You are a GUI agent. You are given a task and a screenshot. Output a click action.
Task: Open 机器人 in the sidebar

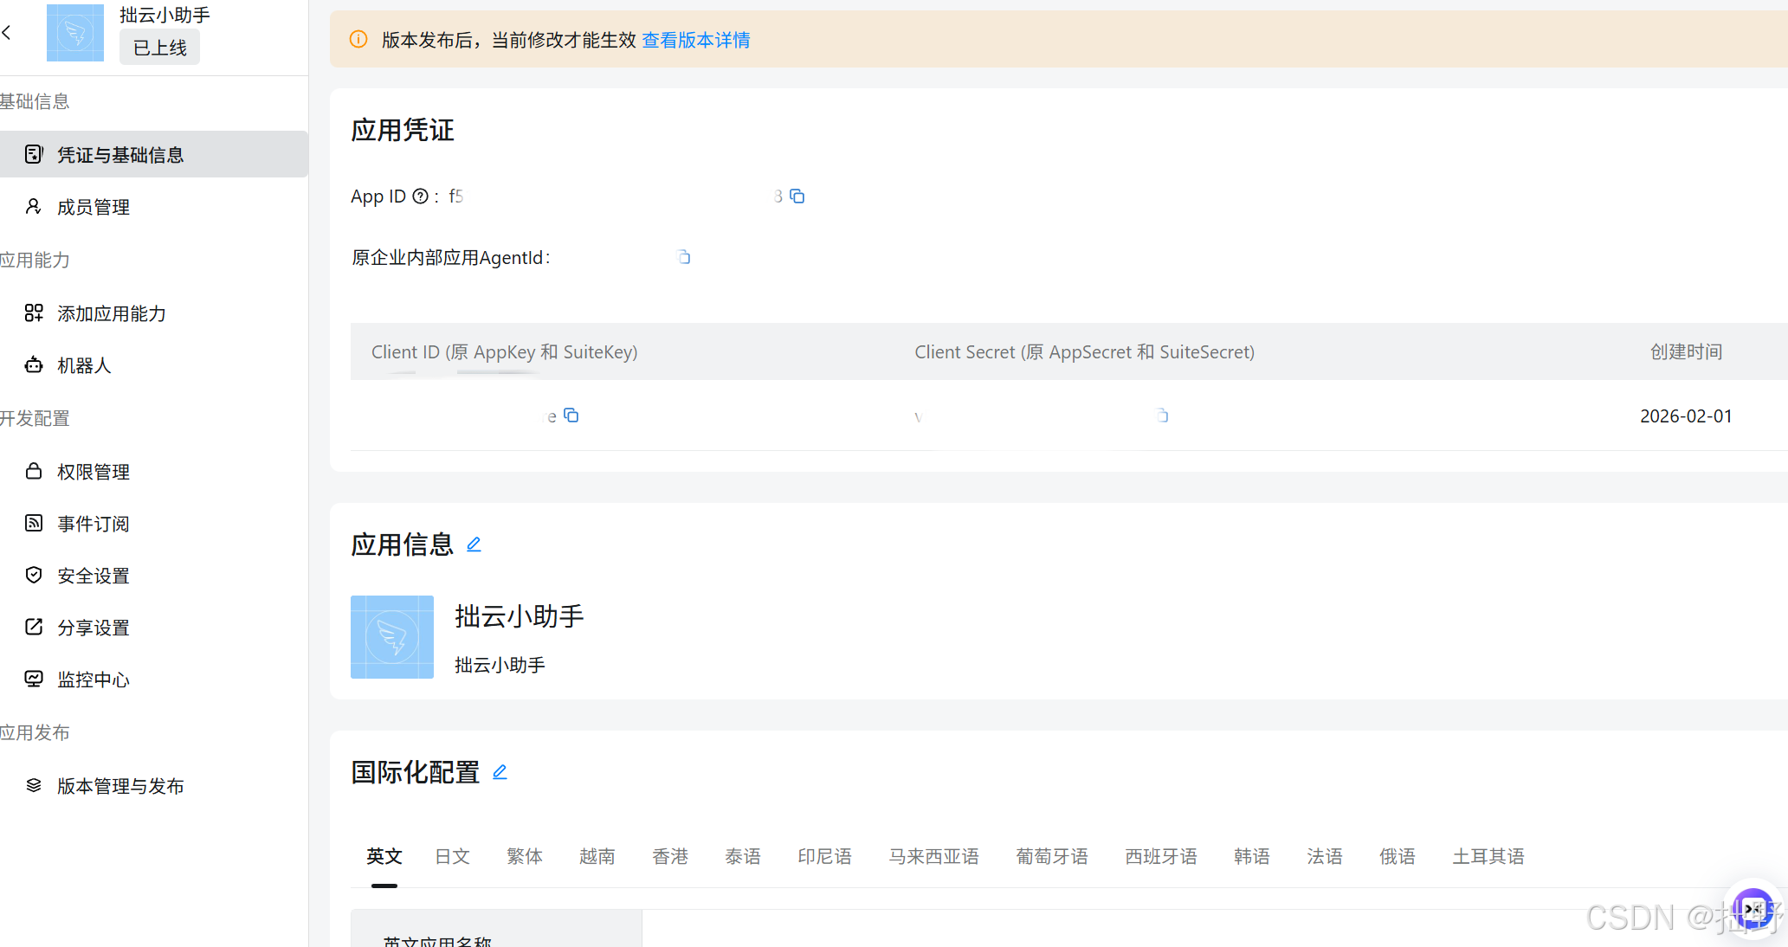pos(84,365)
